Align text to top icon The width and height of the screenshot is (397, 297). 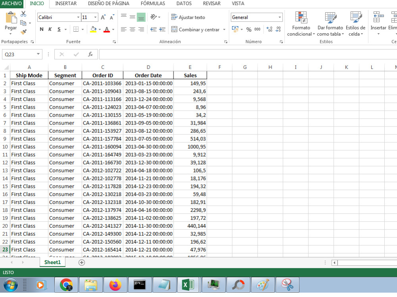coord(123,17)
